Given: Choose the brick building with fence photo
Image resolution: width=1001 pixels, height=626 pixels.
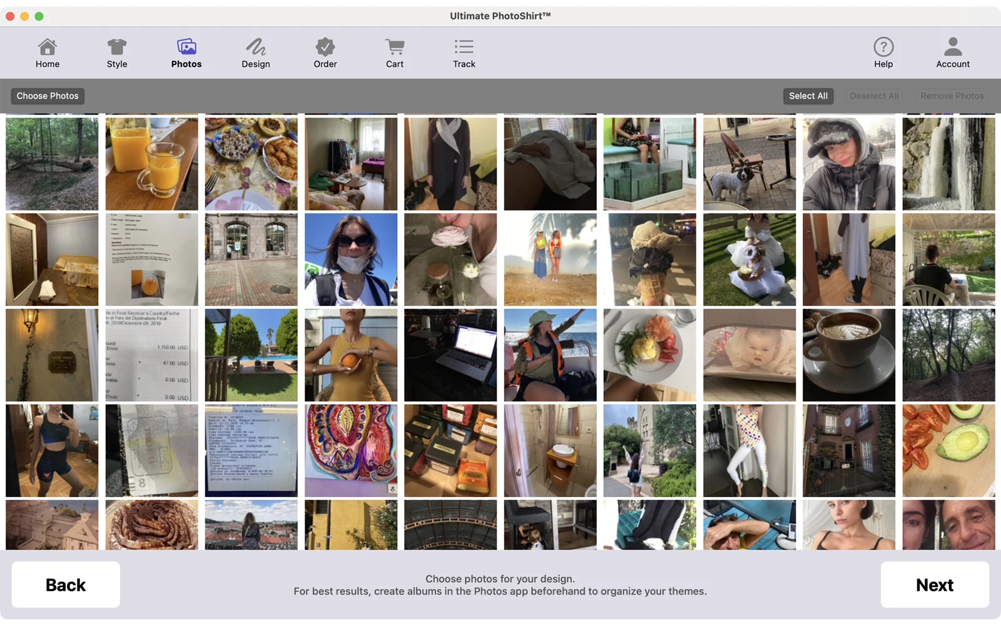Looking at the screenshot, I should point(849,451).
